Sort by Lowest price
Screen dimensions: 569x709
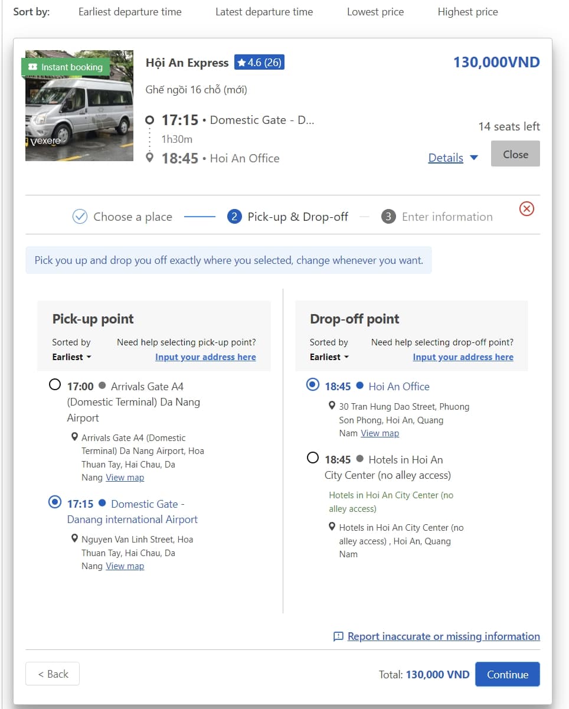[x=375, y=12]
